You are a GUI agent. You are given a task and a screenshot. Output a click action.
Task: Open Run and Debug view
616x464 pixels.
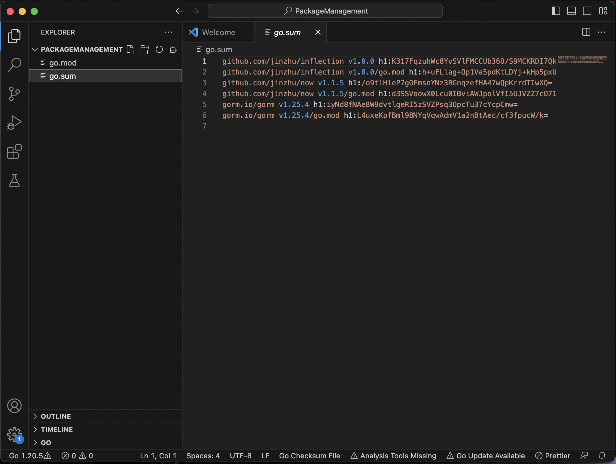click(14, 123)
